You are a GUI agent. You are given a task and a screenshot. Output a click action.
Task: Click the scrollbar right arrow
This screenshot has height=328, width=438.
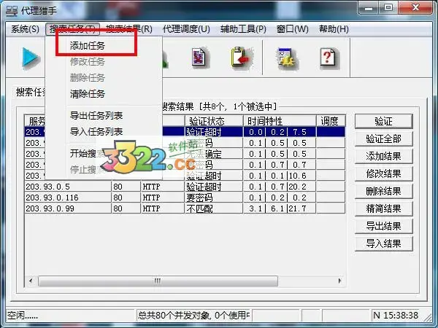click(x=339, y=281)
